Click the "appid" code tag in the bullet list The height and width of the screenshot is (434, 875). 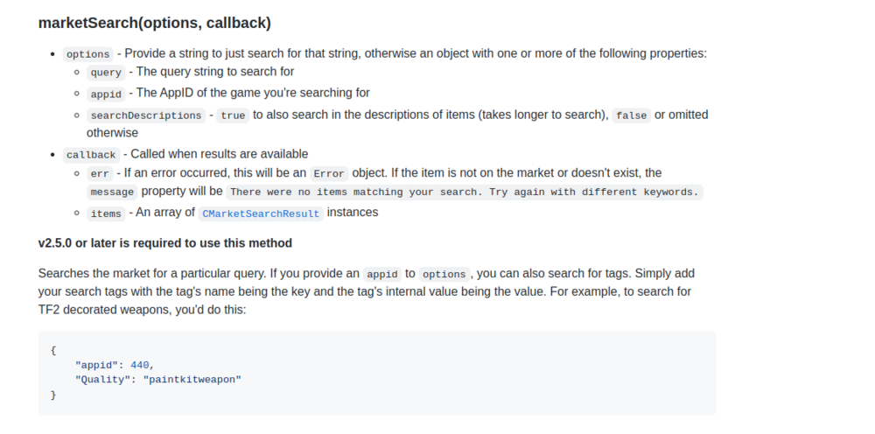click(106, 94)
